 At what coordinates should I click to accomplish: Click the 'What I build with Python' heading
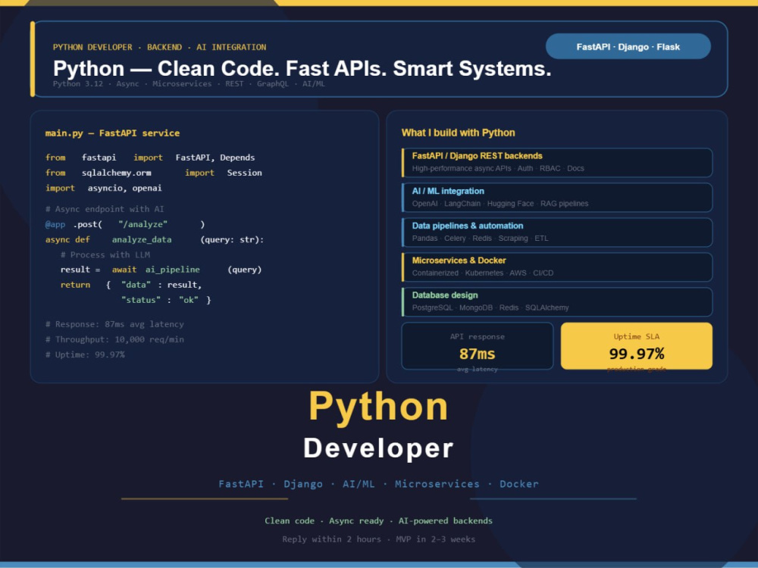(458, 133)
